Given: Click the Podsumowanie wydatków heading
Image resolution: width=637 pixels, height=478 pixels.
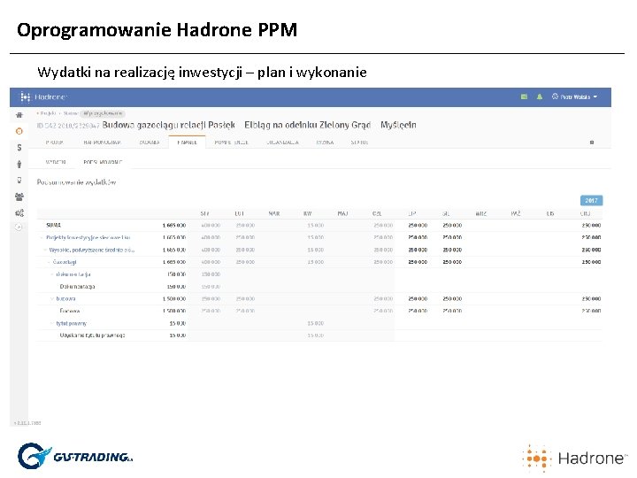Looking at the screenshot, I should (x=76, y=182).
